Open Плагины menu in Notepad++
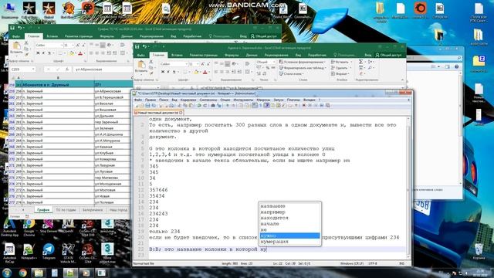The image size is (494, 278). (293, 100)
